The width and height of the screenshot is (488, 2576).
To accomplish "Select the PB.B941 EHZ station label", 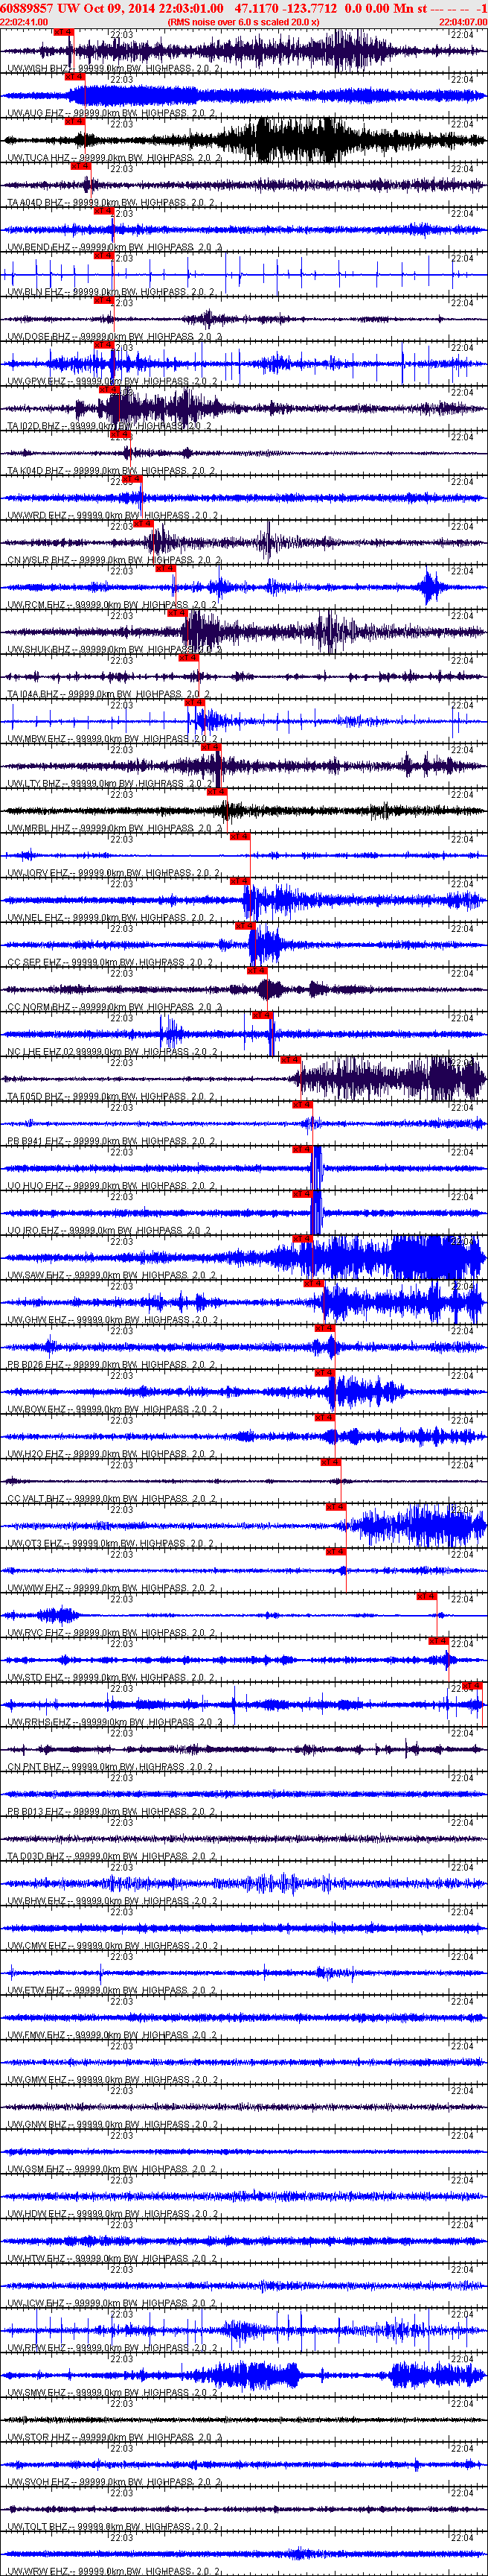I will click(x=111, y=1141).
